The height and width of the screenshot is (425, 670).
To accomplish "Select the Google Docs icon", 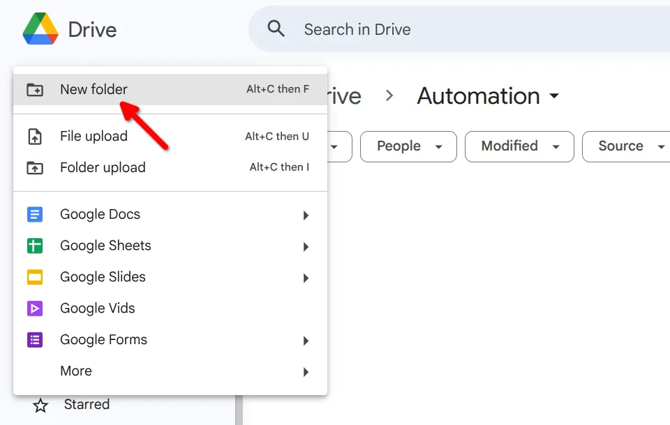I will [36, 214].
